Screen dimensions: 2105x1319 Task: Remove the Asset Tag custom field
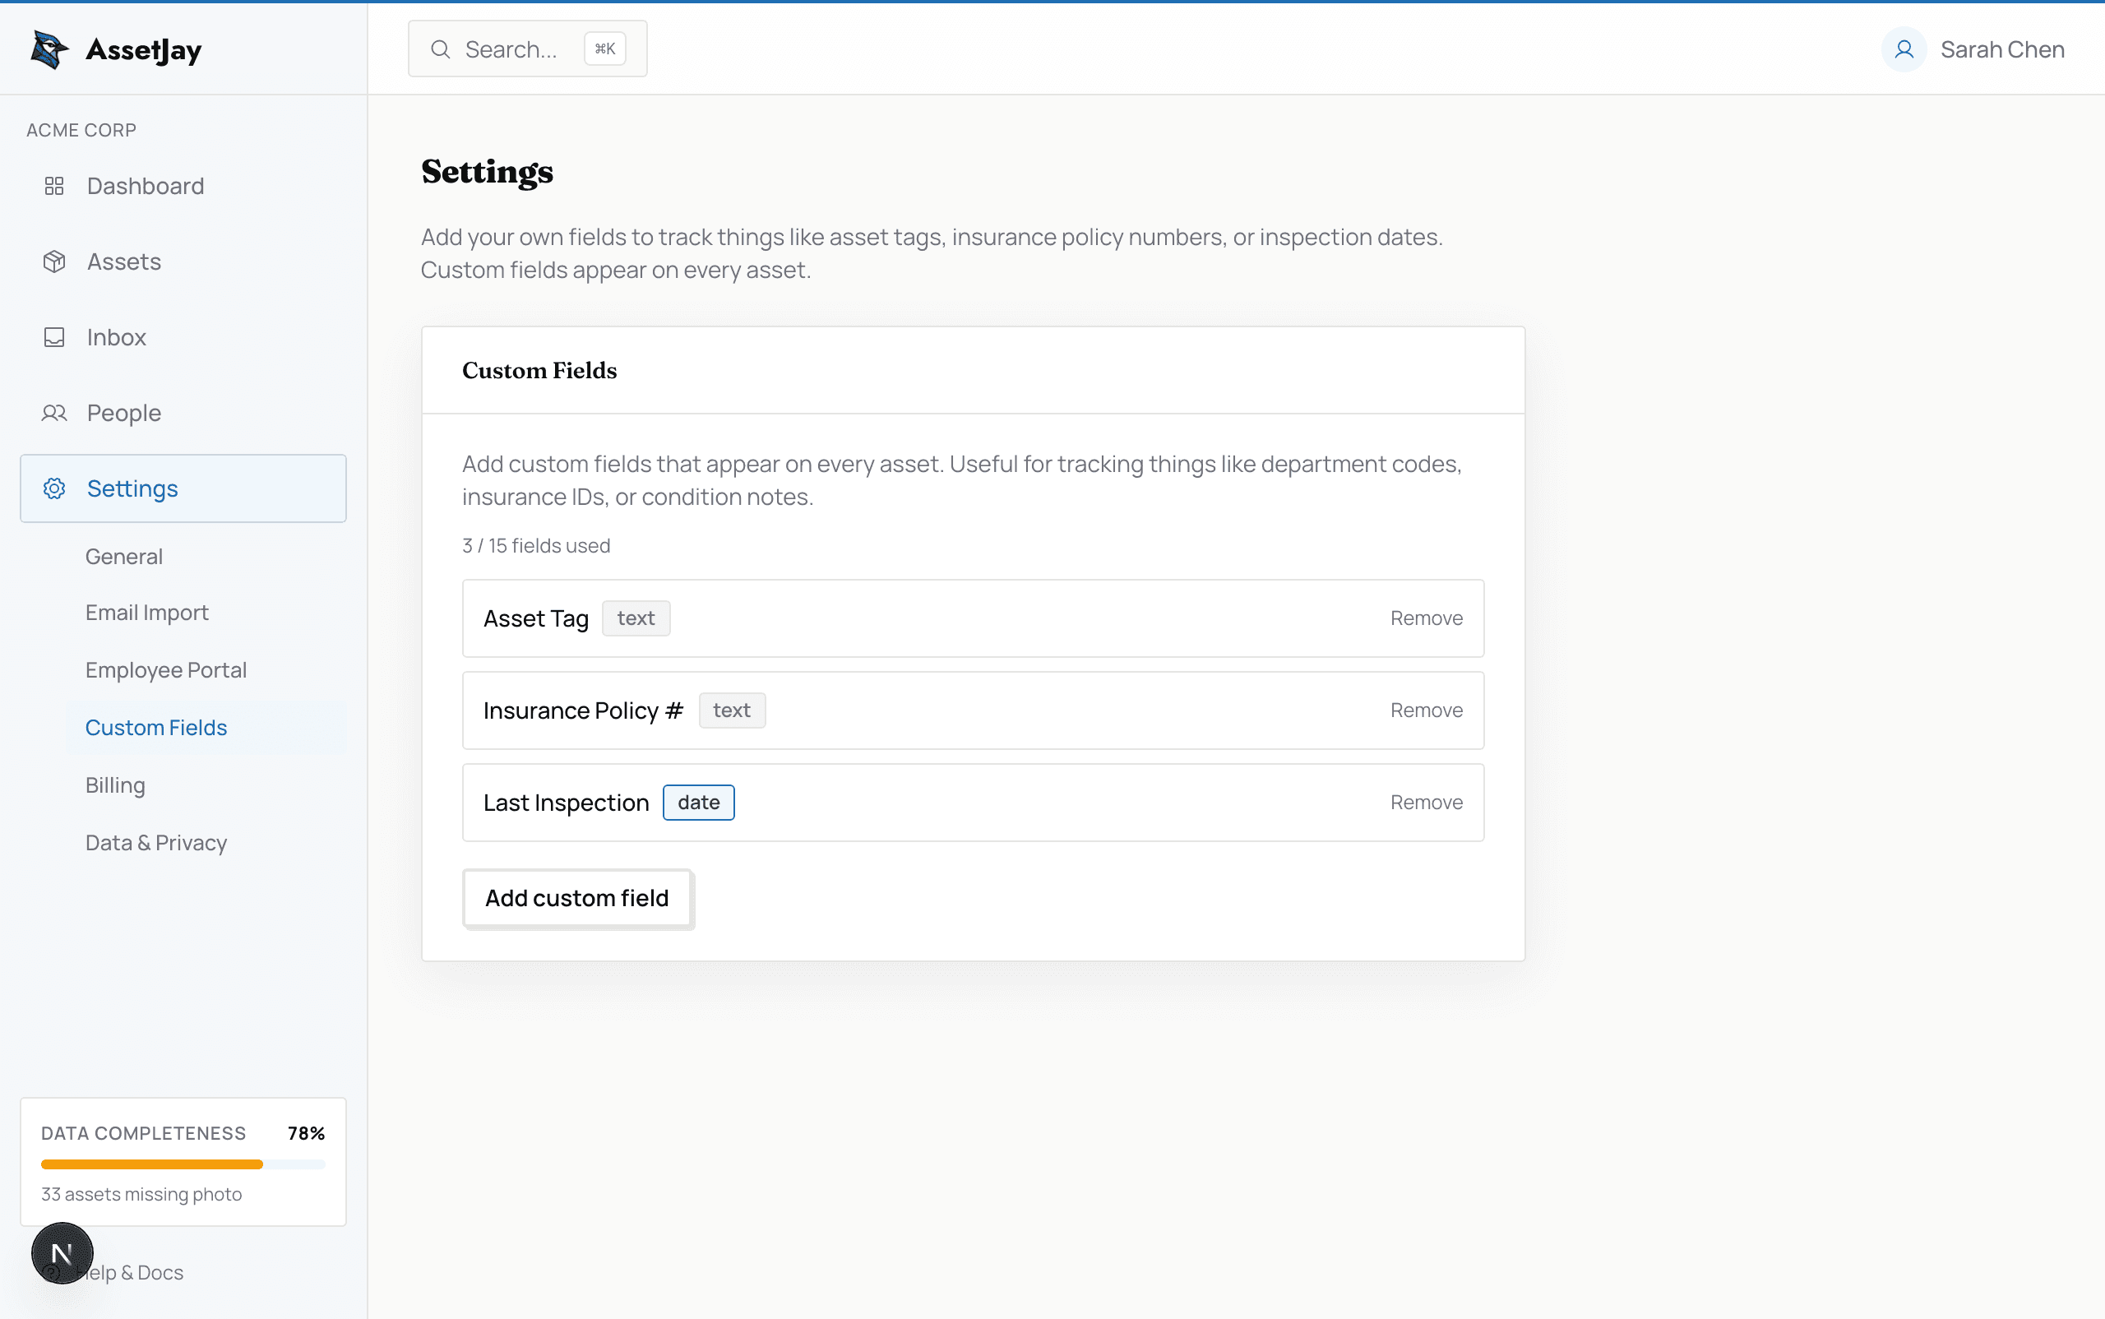(x=1426, y=618)
